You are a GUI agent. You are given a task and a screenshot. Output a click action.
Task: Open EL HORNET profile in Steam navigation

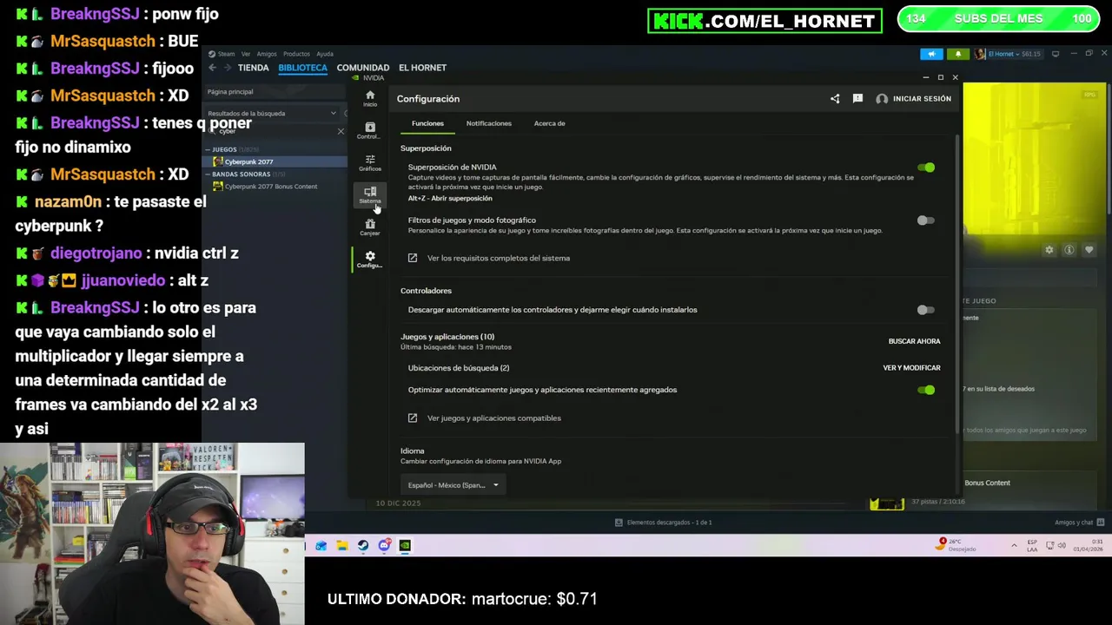click(x=422, y=68)
